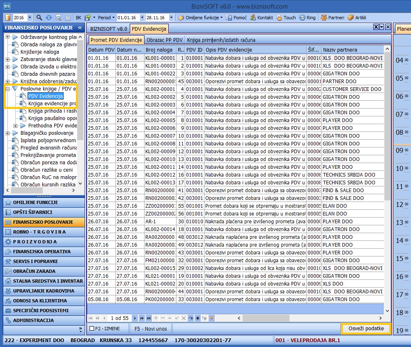Click the magnifier search icon in toolbar
Viewport: 411px width, 347px height.
[39, 18]
